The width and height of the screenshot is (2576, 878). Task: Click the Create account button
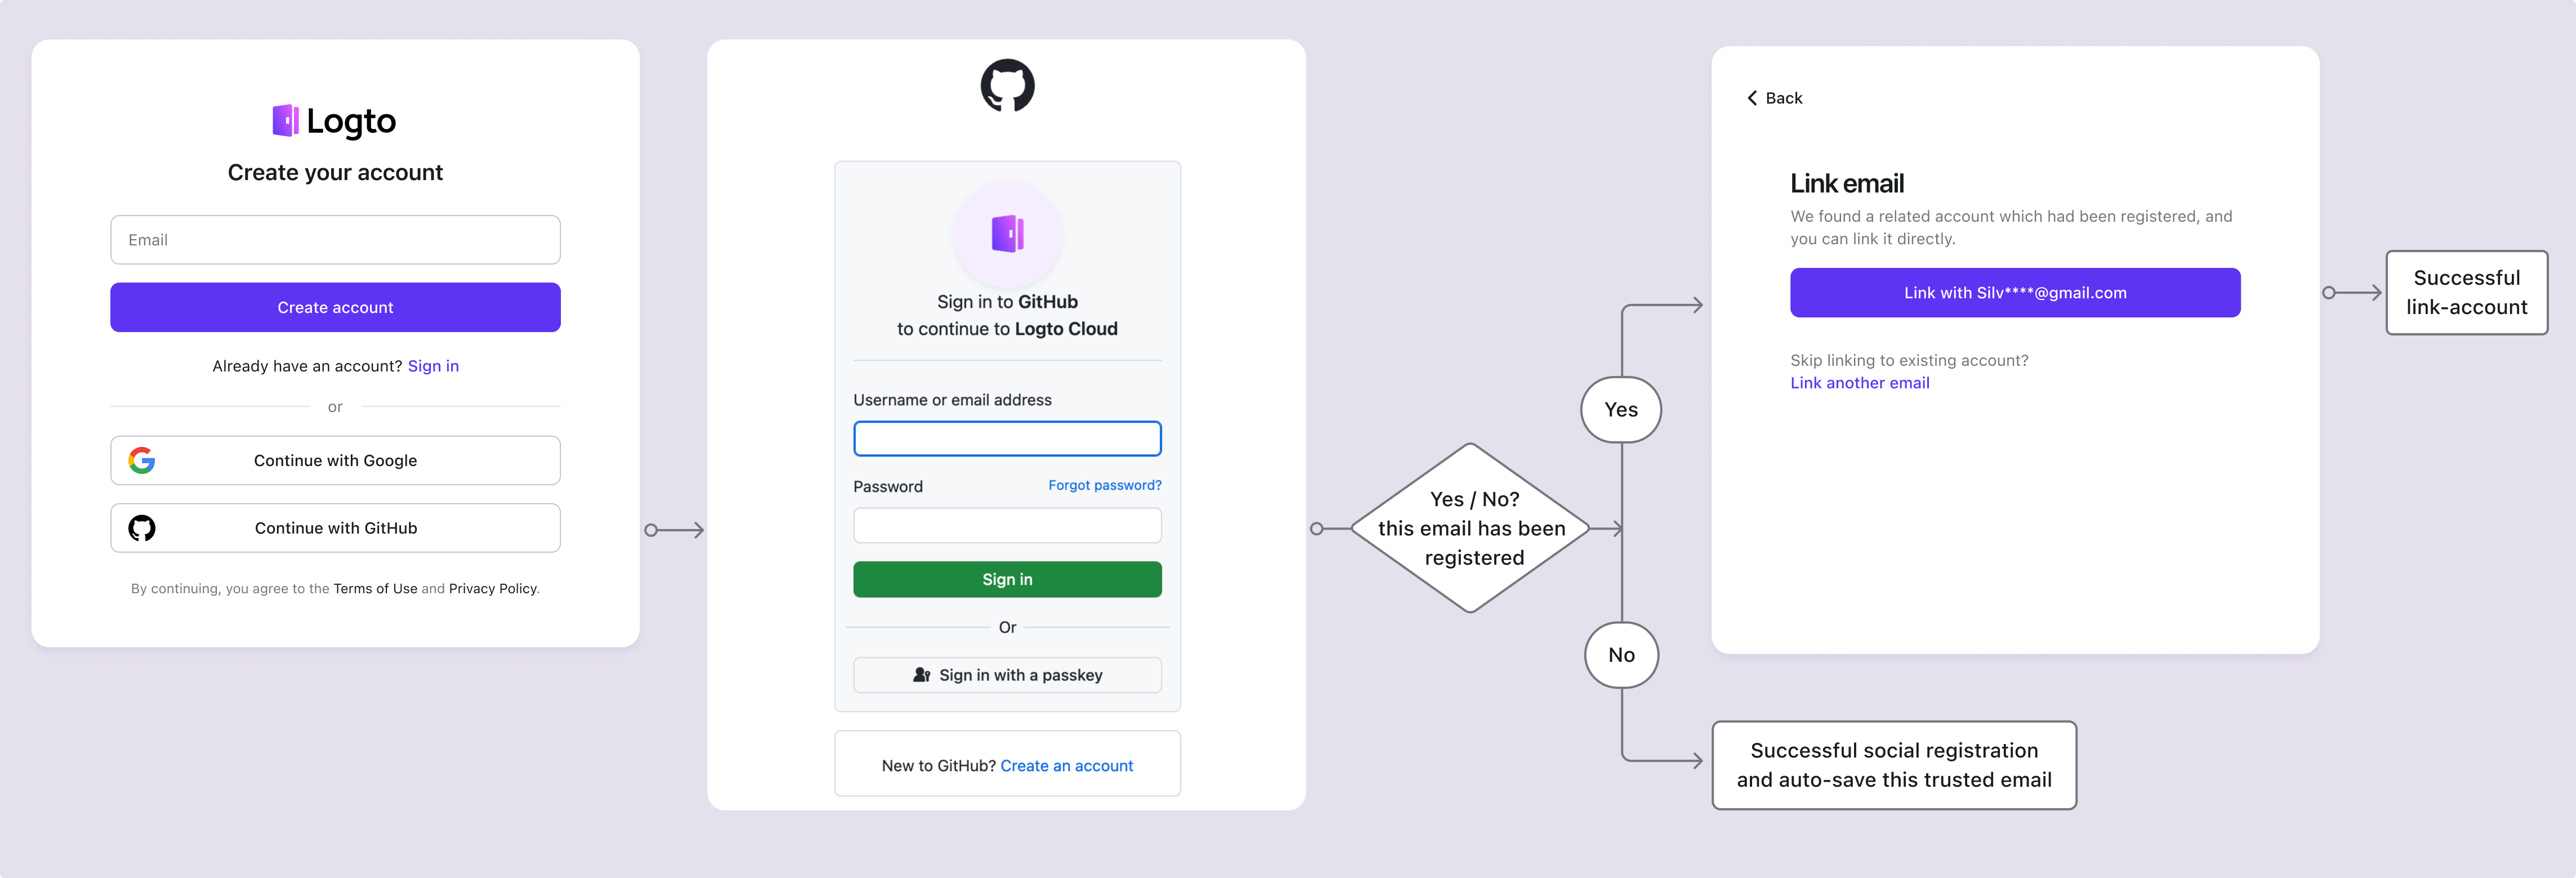(x=335, y=307)
